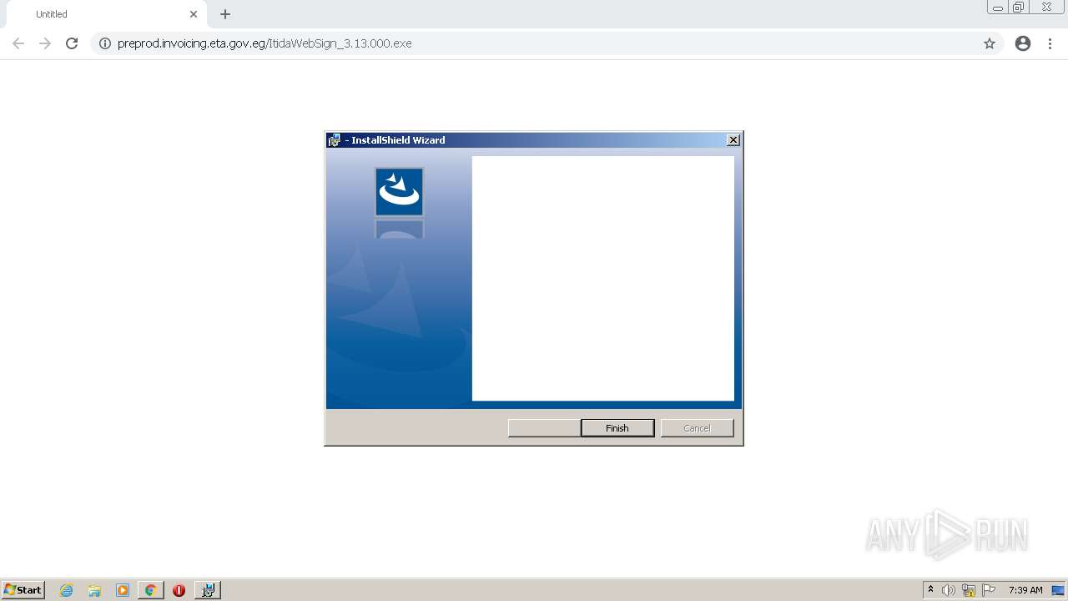Screen dimensions: 1068x601
Task: Close the InstallShield Wizard dialog
Action: (x=733, y=140)
